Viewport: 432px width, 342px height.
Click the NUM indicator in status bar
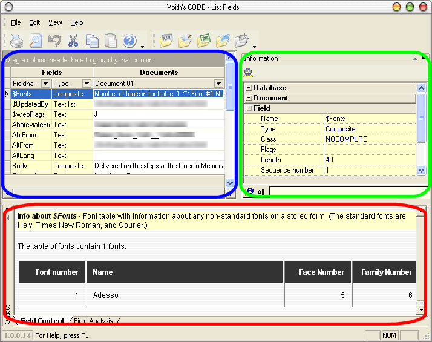pyautogui.click(x=389, y=335)
